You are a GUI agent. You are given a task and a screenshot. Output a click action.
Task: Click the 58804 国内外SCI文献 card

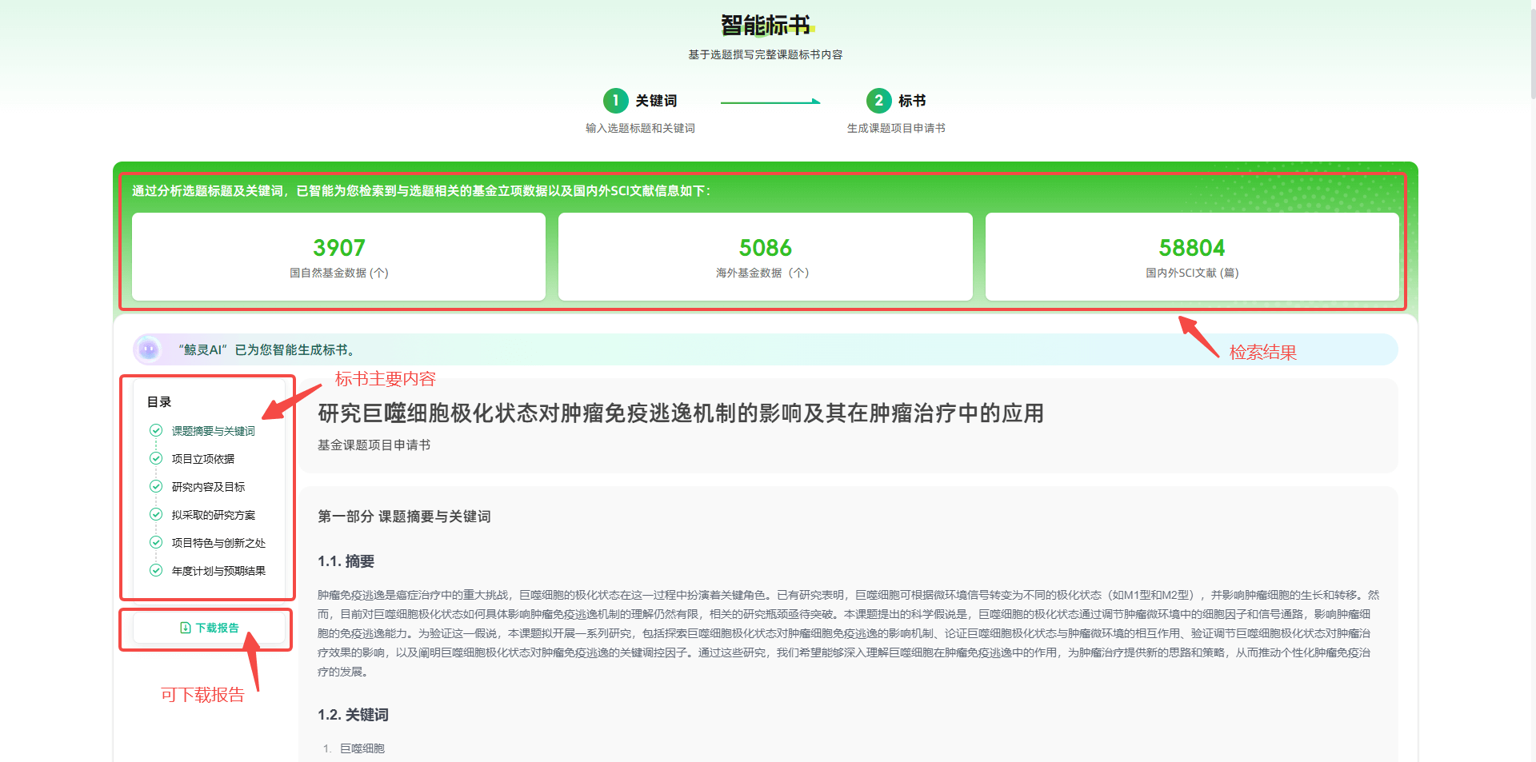(1192, 257)
